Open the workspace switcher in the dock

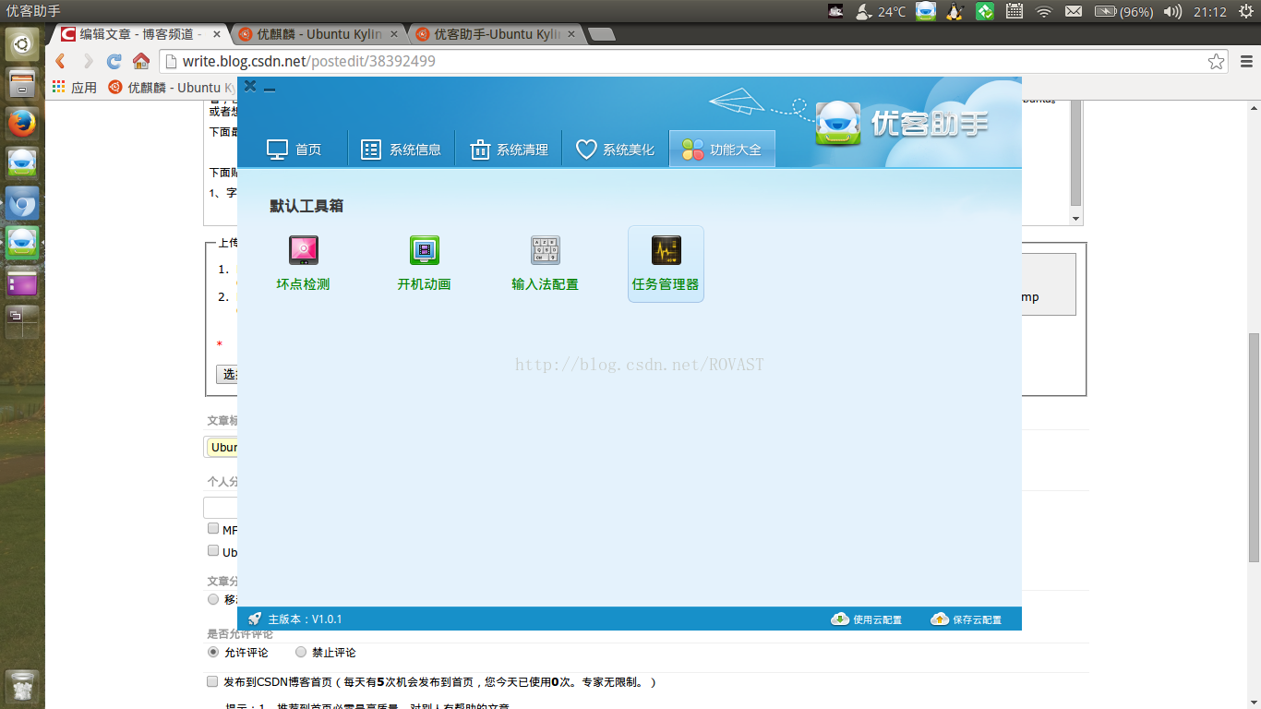point(22,322)
